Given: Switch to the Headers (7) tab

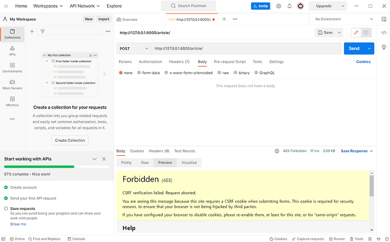Looking at the screenshot, I should click(179, 62).
